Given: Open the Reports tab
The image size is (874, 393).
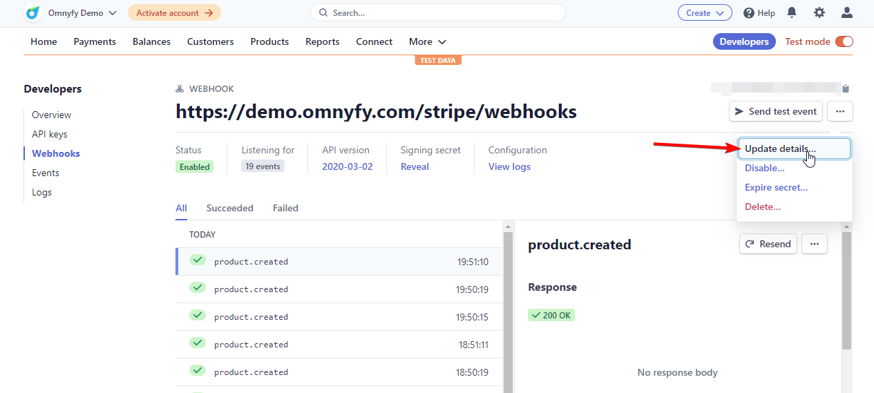Looking at the screenshot, I should (x=323, y=41).
